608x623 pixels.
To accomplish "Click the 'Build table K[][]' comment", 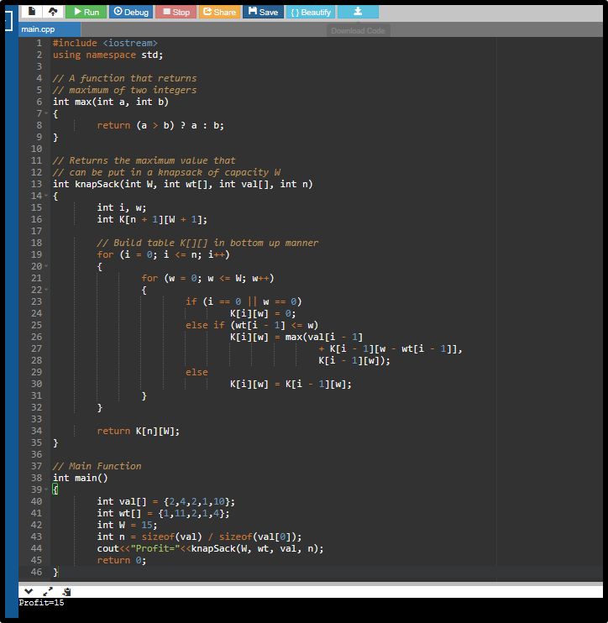I will [207, 243].
